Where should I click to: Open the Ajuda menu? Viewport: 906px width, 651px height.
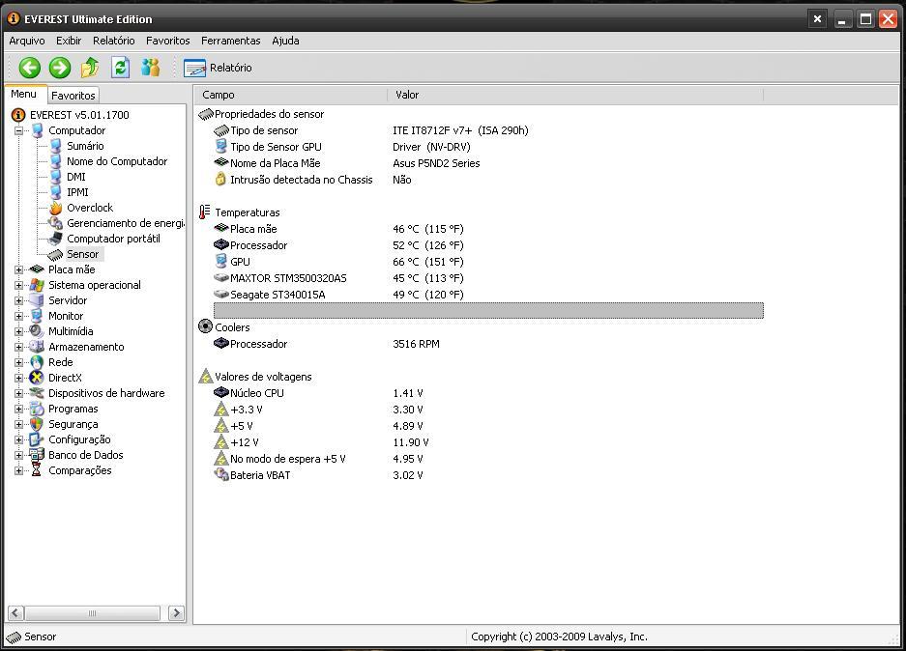(x=285, y=41)
